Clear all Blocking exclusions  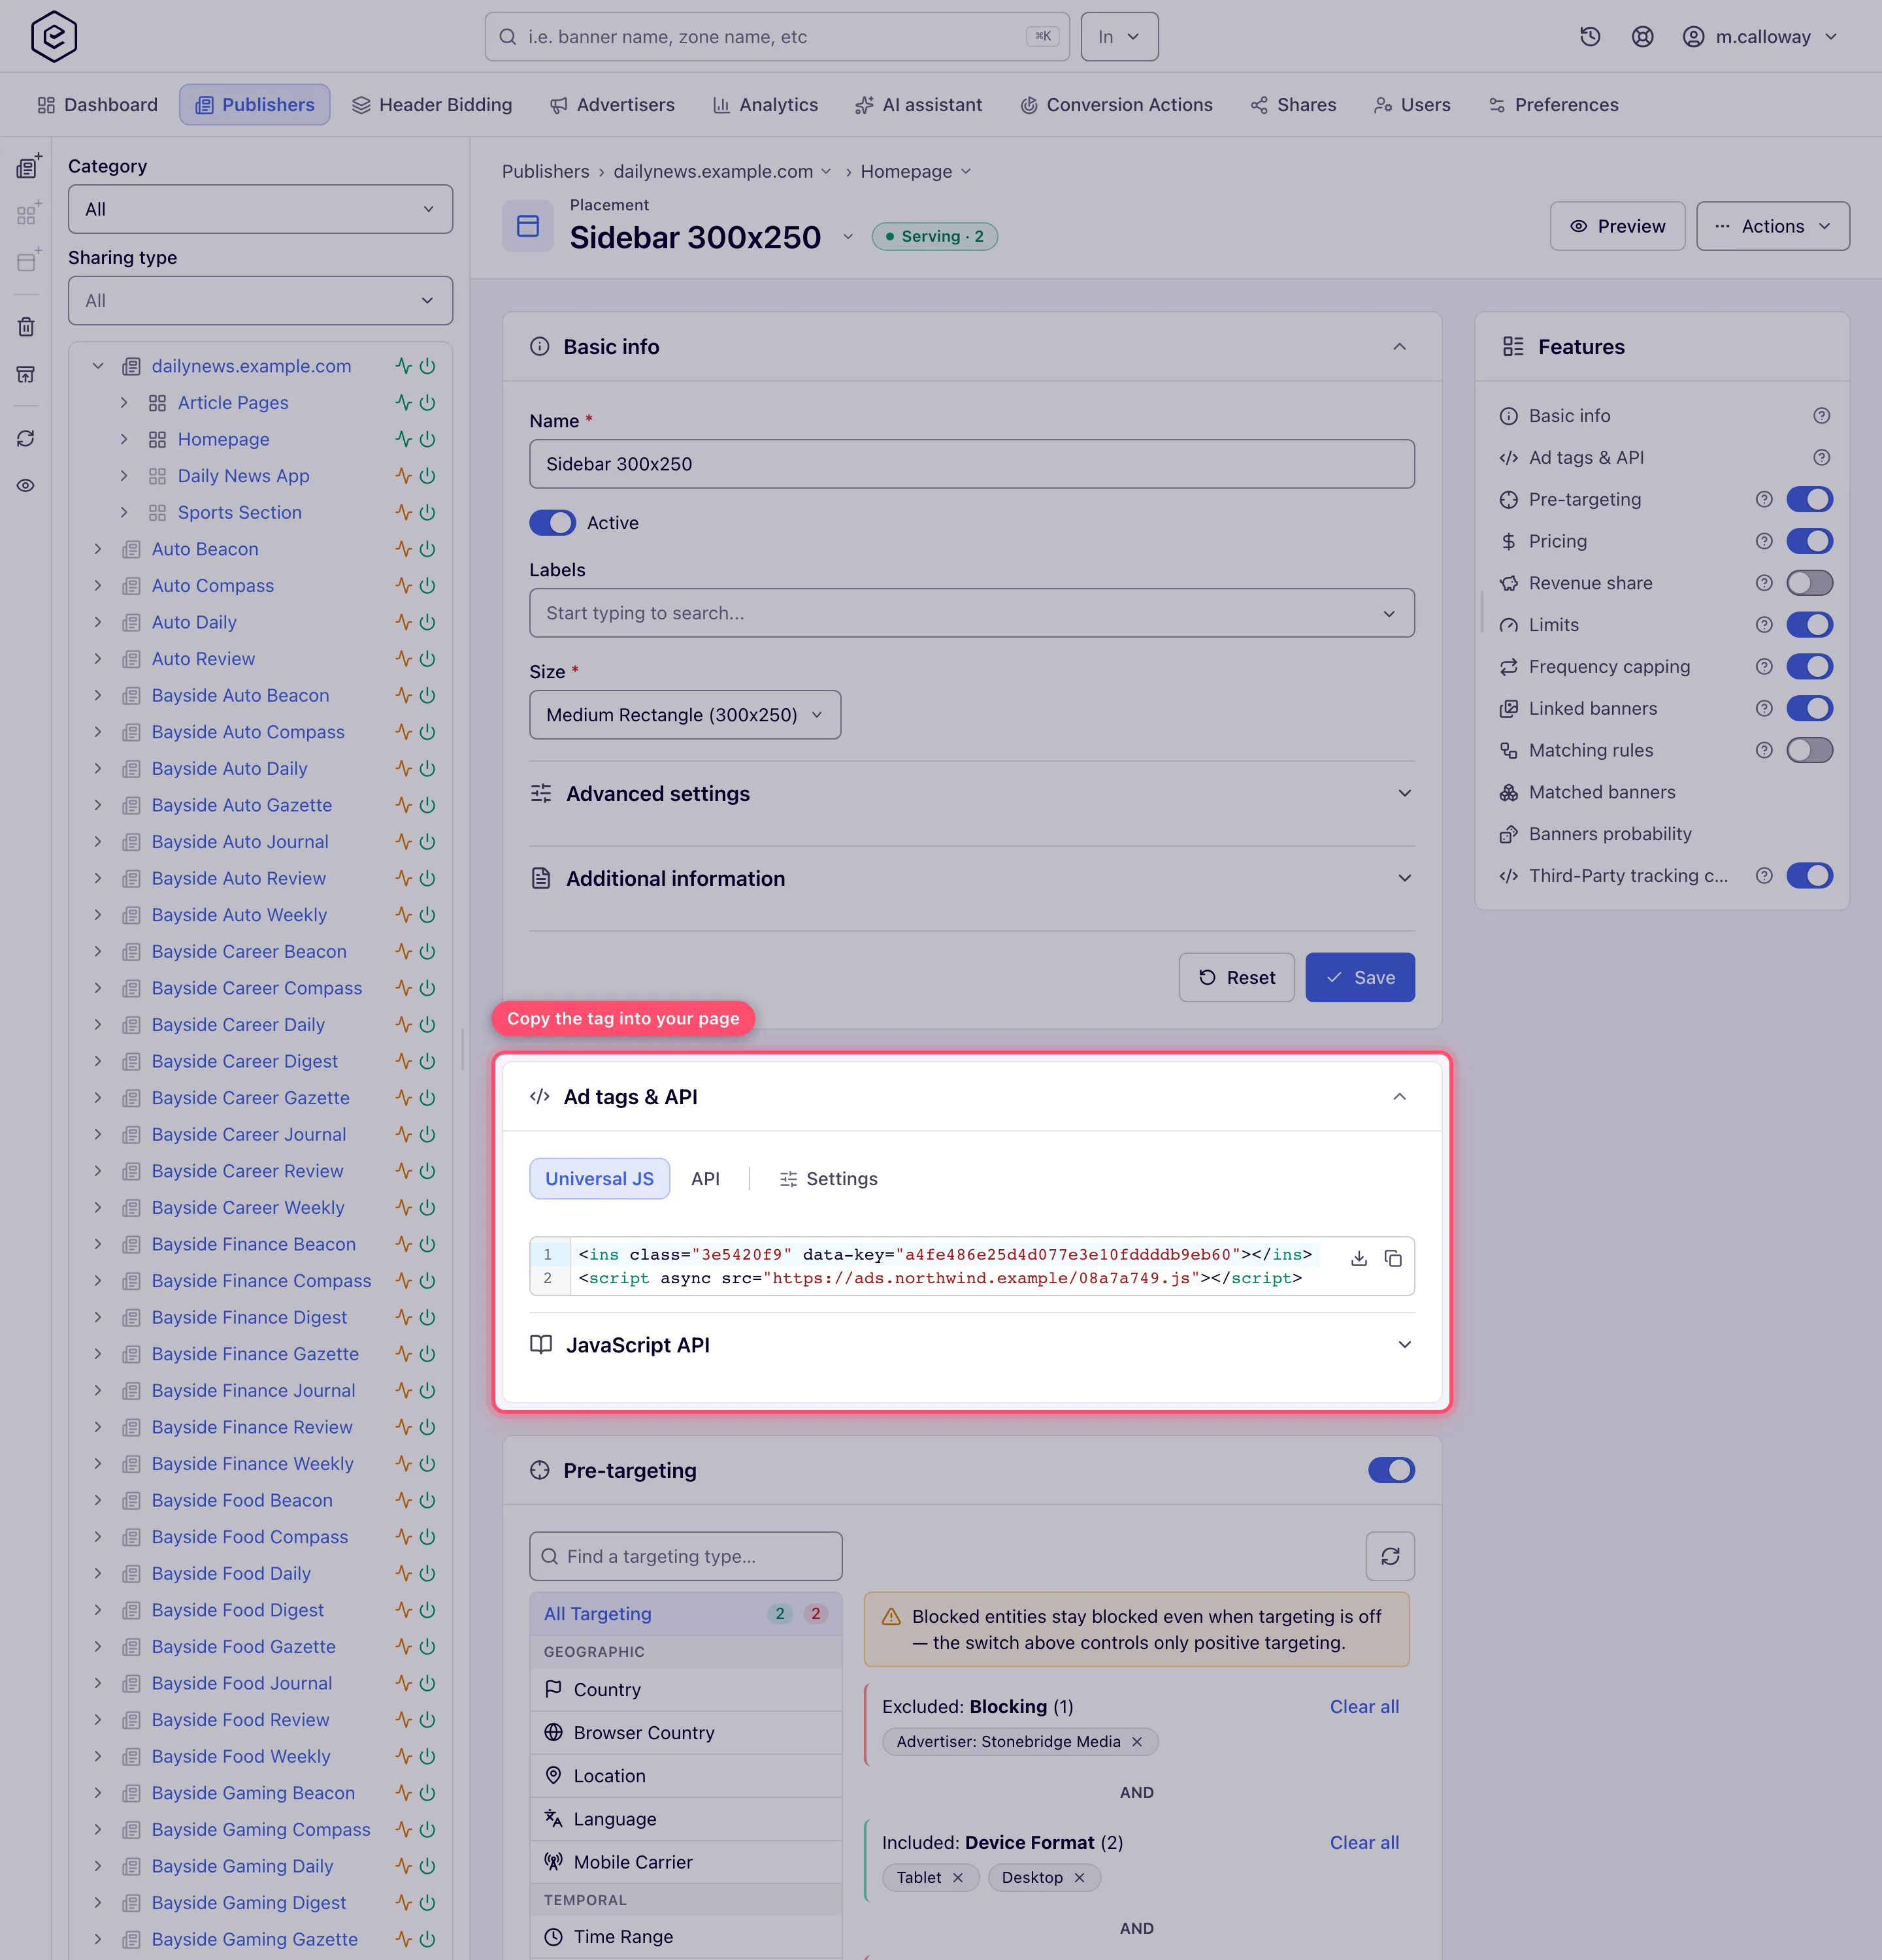[1364, 1707]
